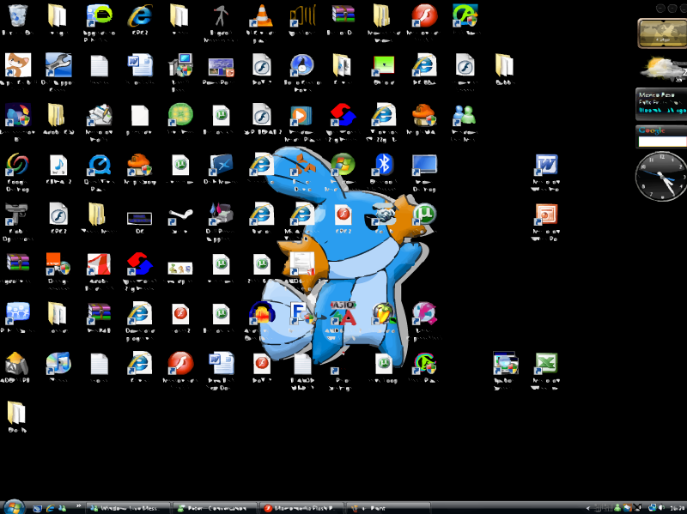The height and width of the screenshot is (514, 687).
Task: Open the Adobe Reader red PDF icon
Action: 99,264
